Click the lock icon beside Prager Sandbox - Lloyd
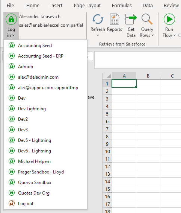 (x=12, y=172)
